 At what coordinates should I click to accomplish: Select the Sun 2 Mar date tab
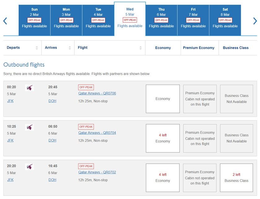tap(34, 19)
